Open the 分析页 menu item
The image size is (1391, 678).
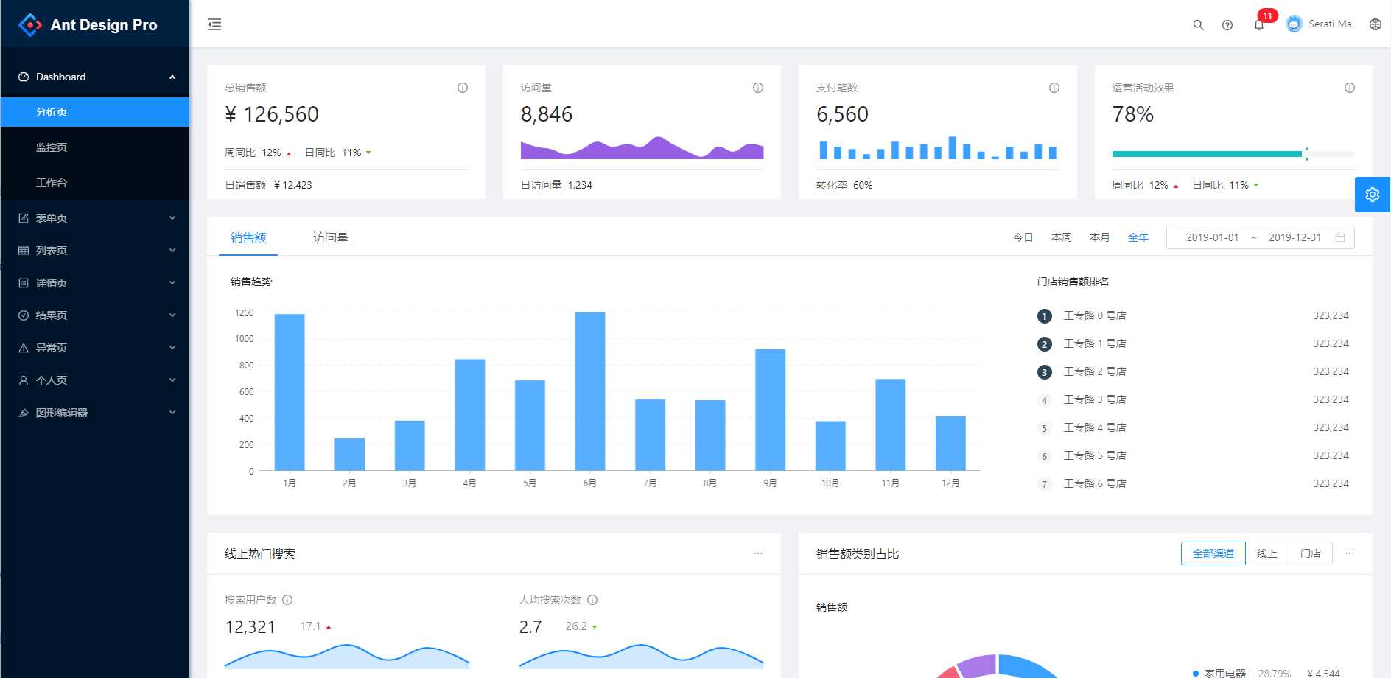95,112
